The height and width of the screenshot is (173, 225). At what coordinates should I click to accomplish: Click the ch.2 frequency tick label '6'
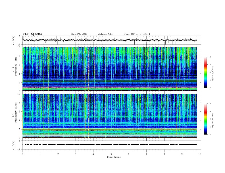20,112
